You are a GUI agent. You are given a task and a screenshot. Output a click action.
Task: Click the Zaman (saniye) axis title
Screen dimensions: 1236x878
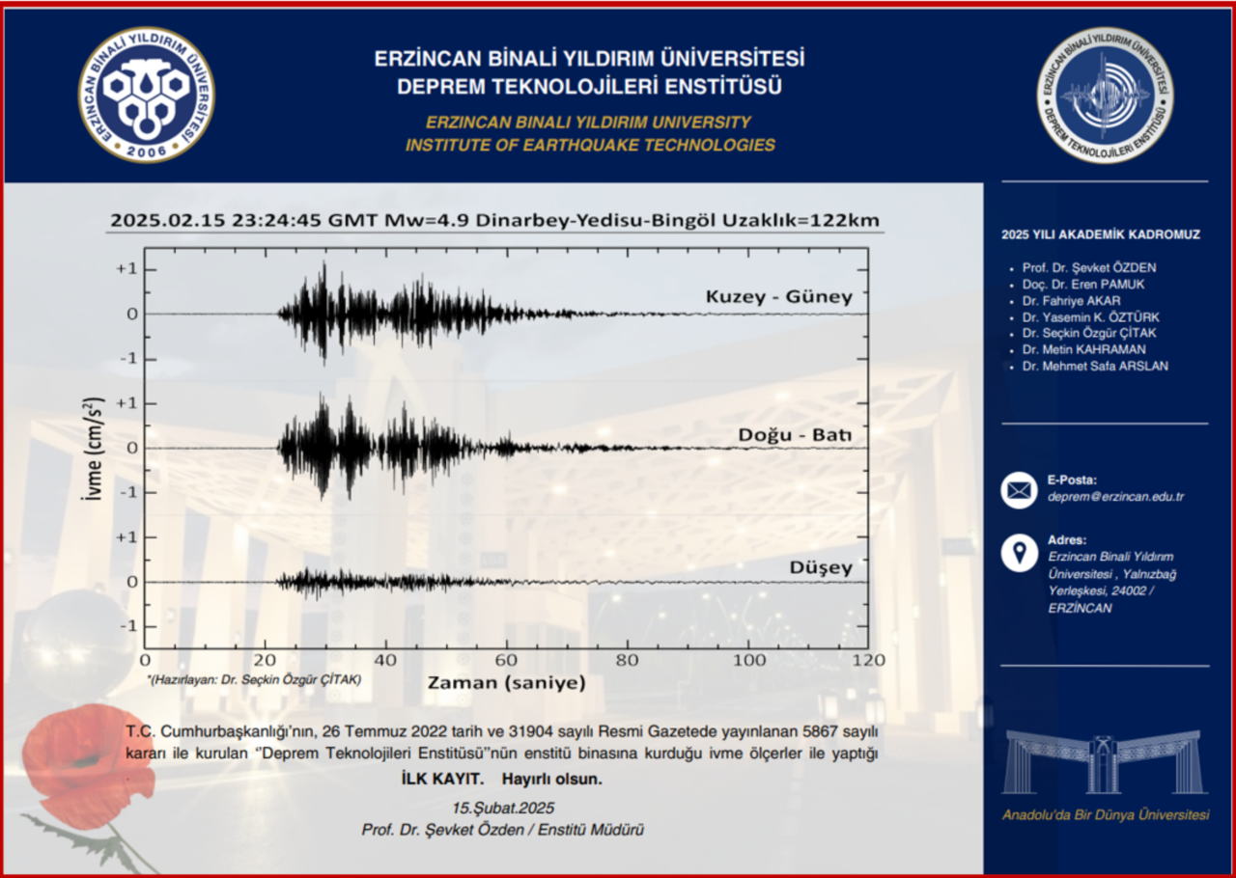click(506, 683)
